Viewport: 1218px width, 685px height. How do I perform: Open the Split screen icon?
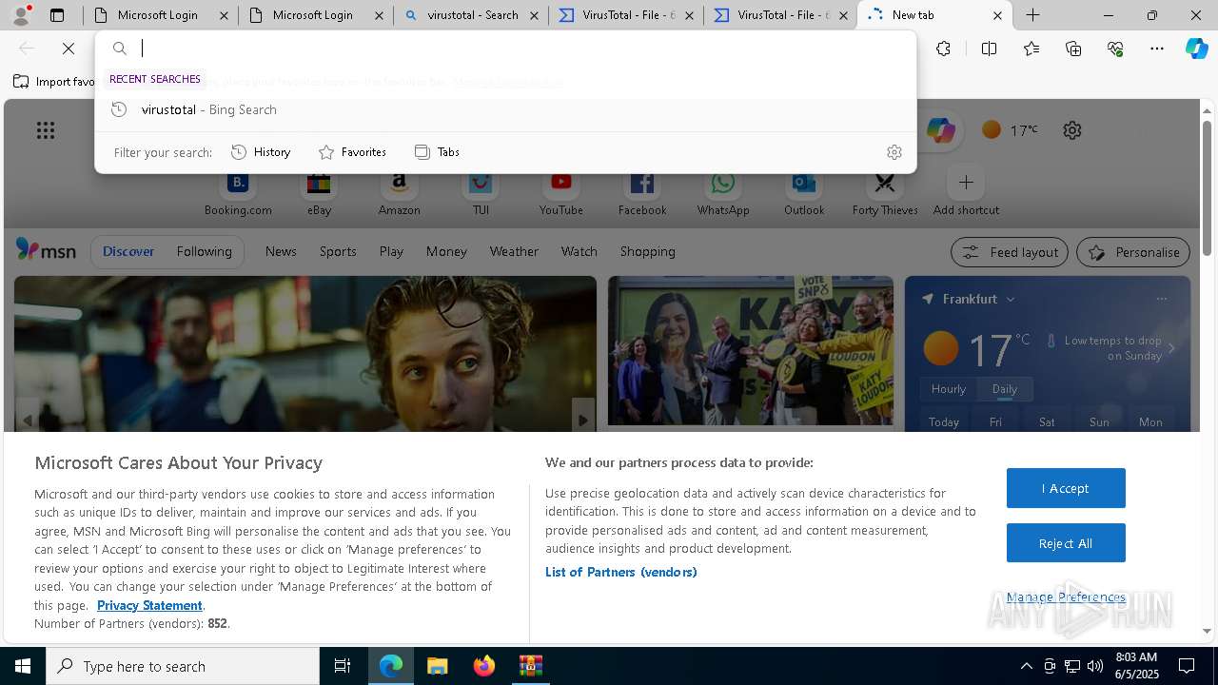[x=989, y=49]
